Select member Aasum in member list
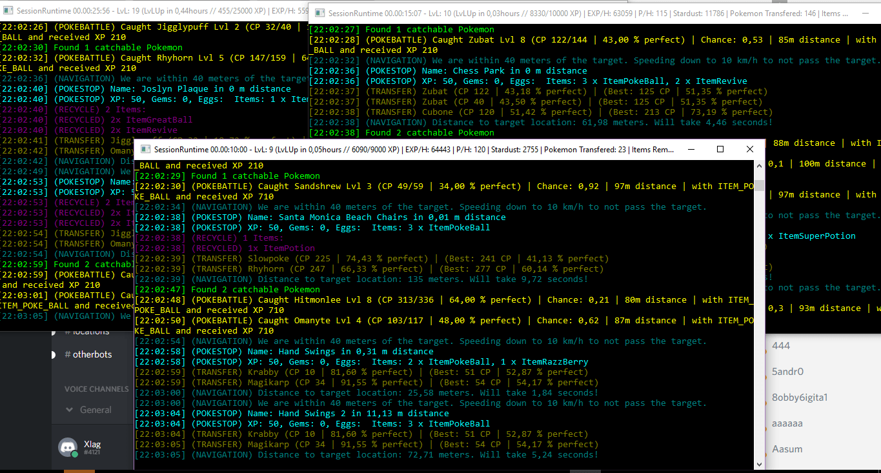Screen dimensions: 881x473 coord(787,449)
